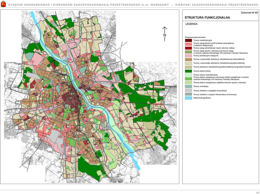Click the 'Tereny produkcyjno-usługowe' legend label
The image size is (260, 194).
click(x=206, y=56)
